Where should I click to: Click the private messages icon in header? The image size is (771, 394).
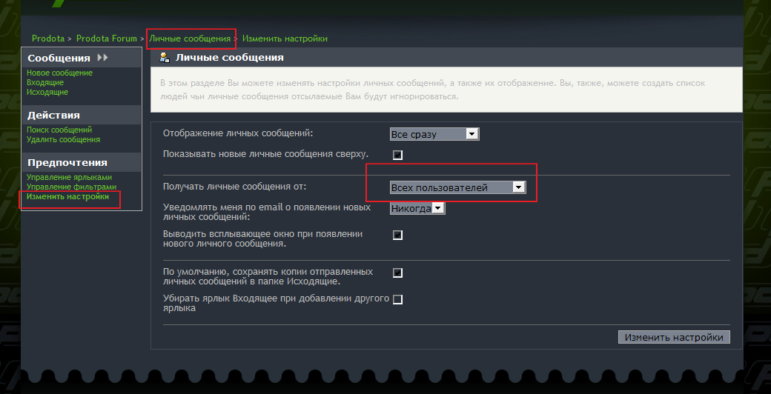click(165, 58)
